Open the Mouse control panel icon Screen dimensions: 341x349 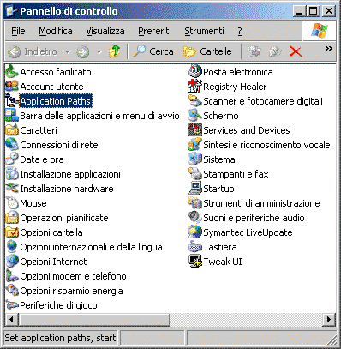12,203
